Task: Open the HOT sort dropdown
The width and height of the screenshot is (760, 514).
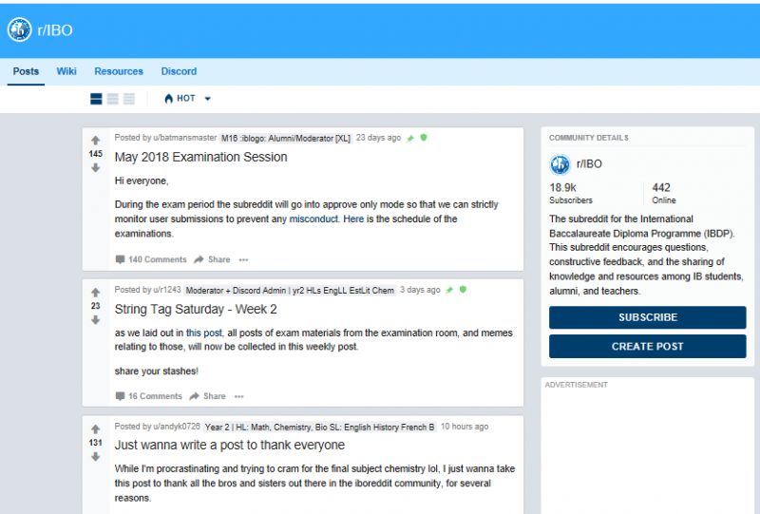Action: tap(187, 99)
